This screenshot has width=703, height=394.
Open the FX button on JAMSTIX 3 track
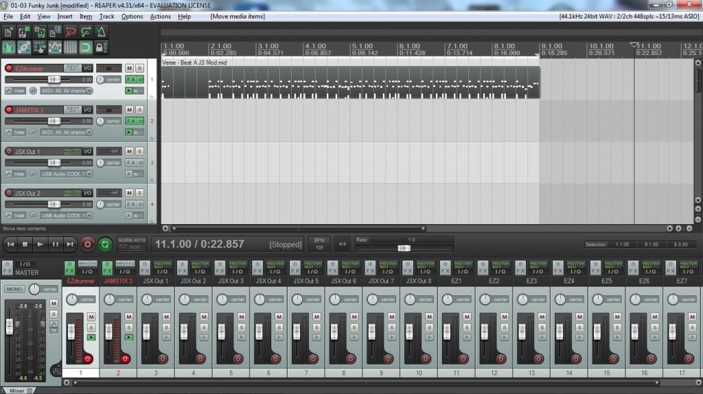tap(130, 121)
